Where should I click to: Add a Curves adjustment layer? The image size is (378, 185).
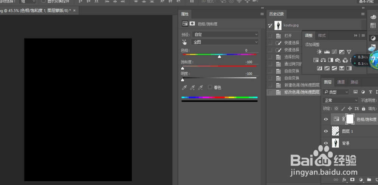click(335, 52)
